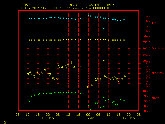Click the 150M elevation label
Viewport: 165px width, 124px height.
point(110,5)
